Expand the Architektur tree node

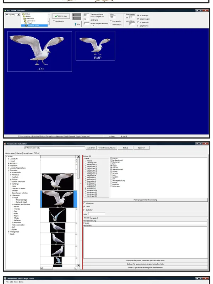(9, 163)
